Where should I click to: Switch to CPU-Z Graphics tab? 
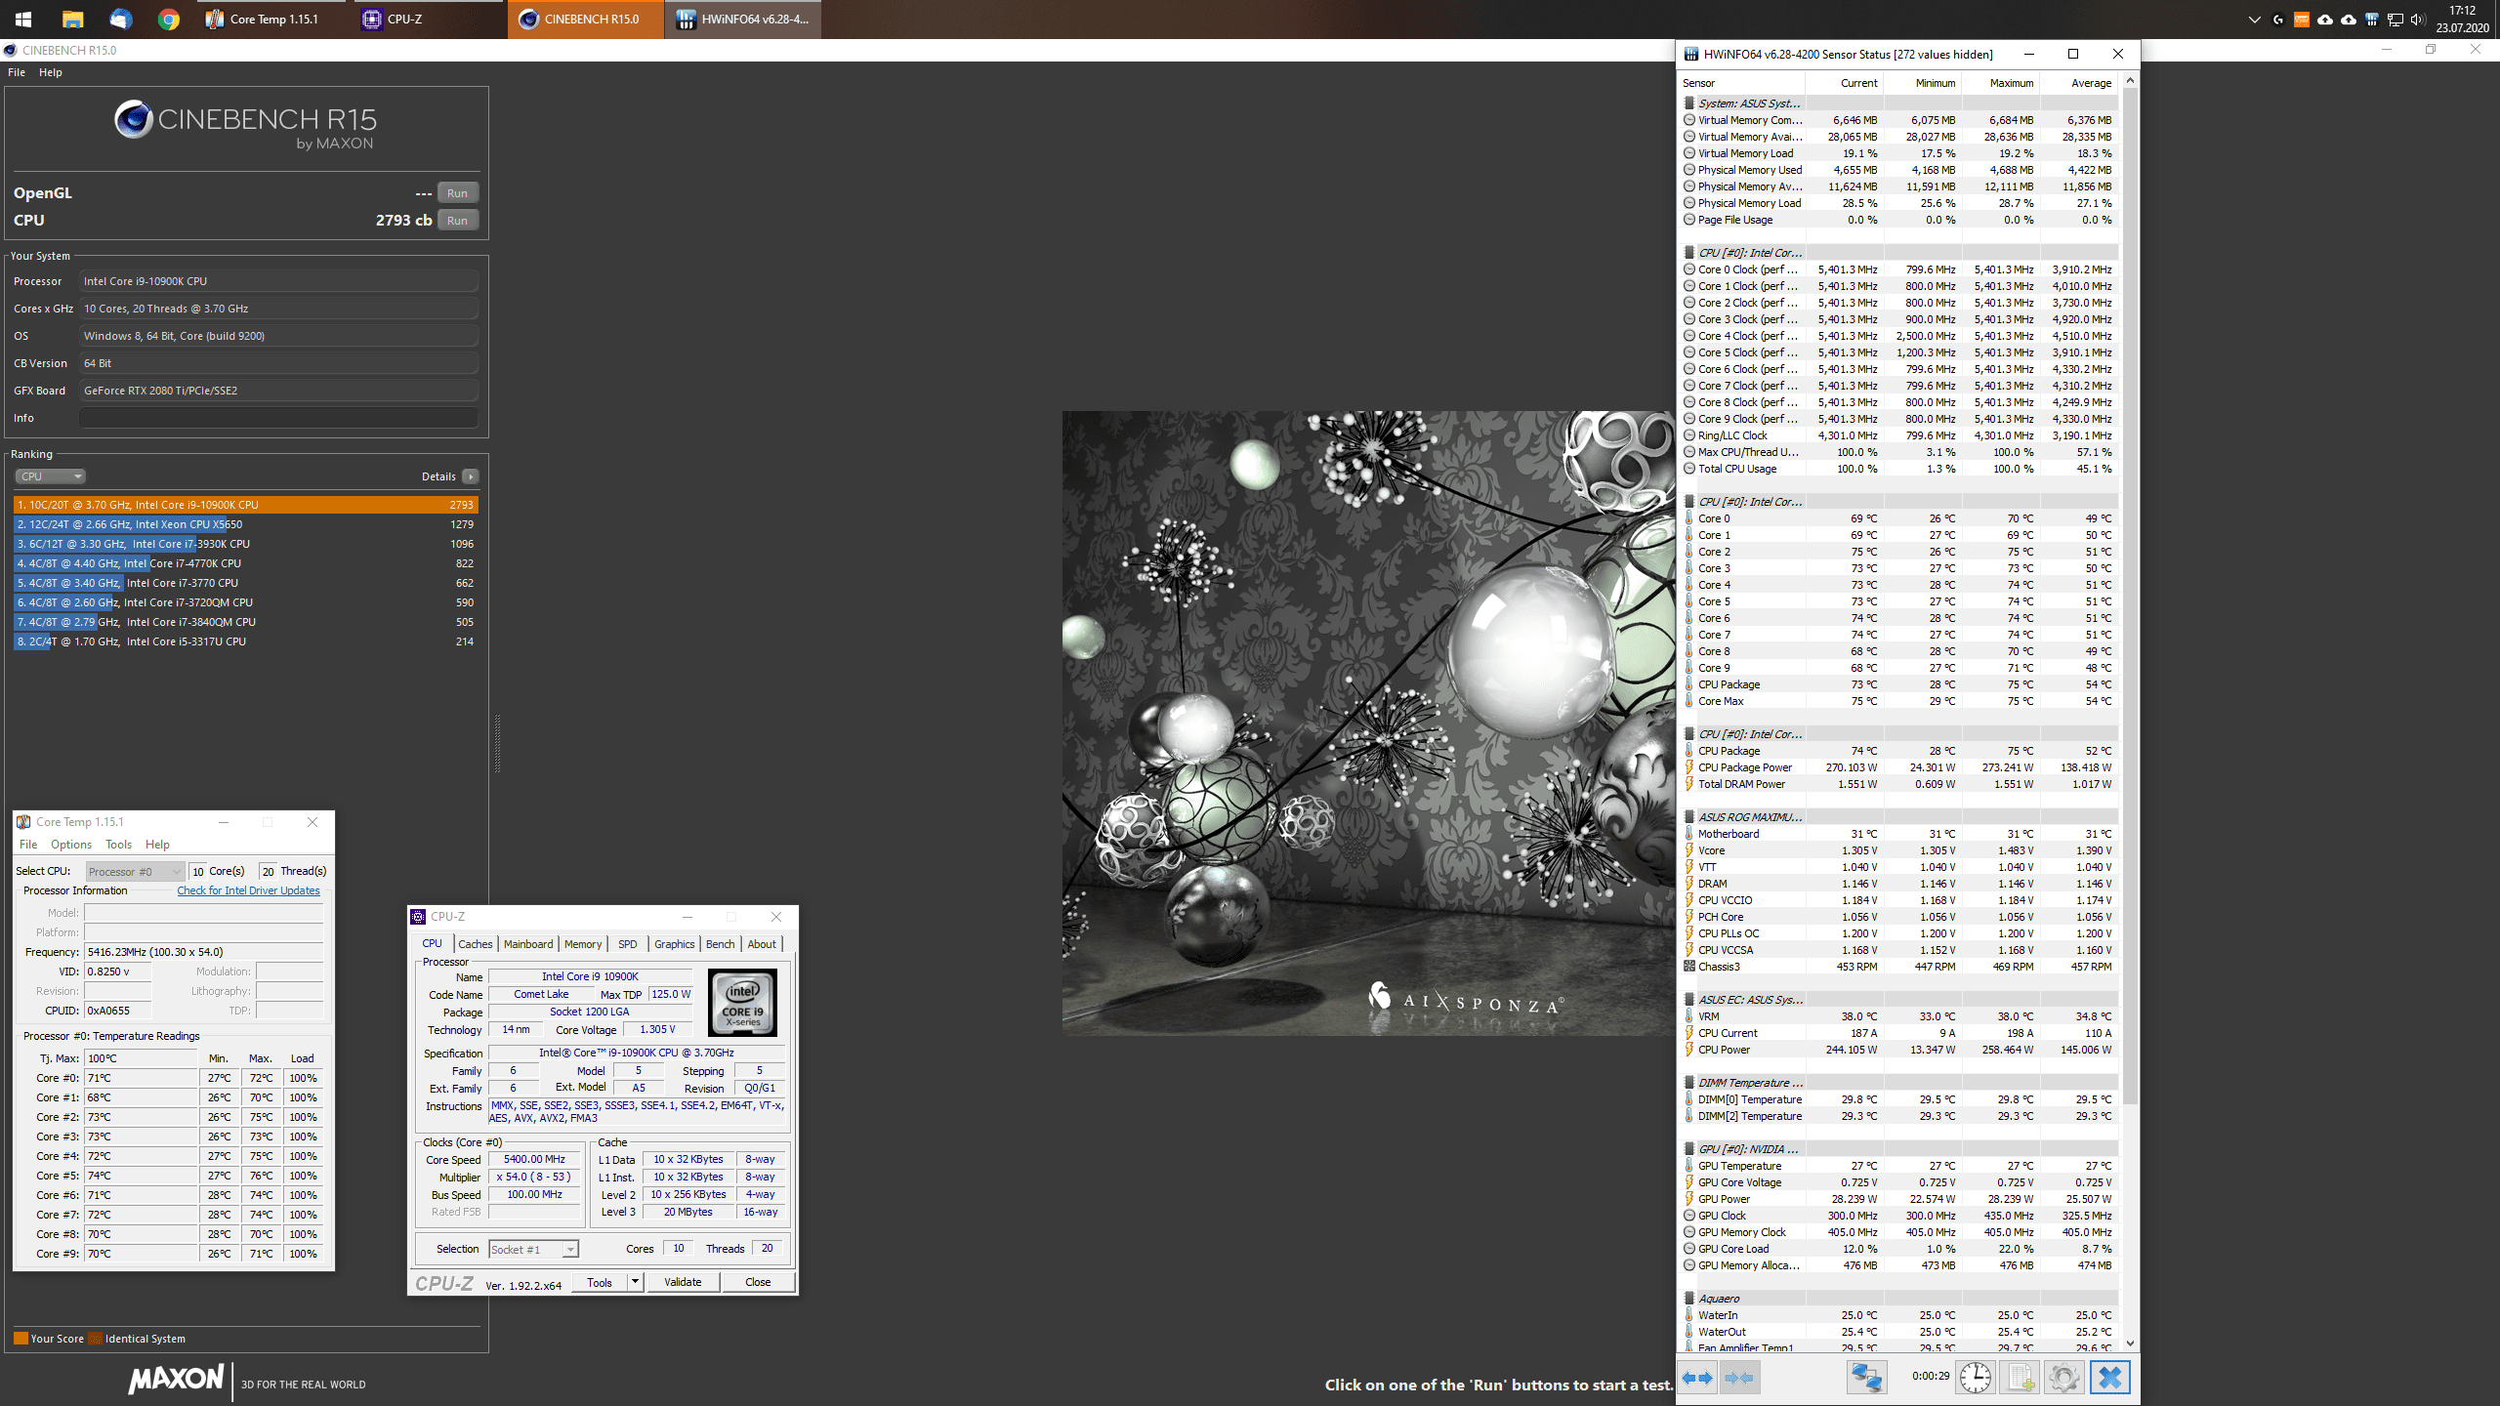coord(675,944)
